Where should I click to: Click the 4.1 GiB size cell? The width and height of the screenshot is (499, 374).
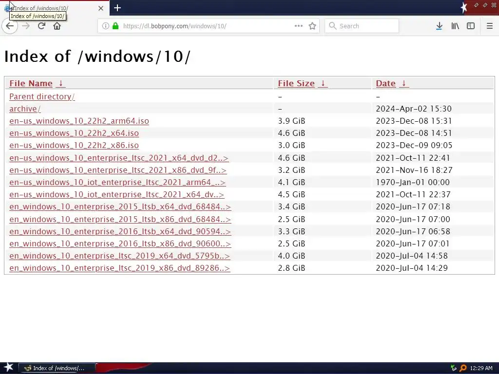coord(291,182)
